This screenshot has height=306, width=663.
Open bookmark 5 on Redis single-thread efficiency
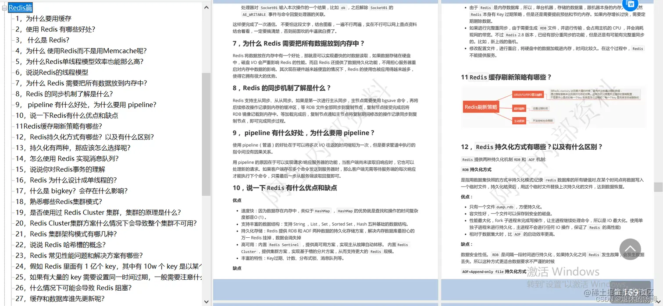click(x=79, y=62)
